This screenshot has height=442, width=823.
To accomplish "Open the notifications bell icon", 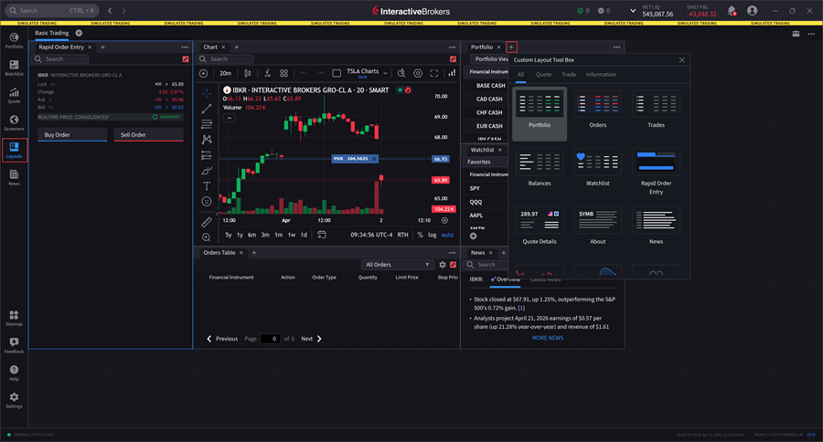I will click(x=731, y=11).
